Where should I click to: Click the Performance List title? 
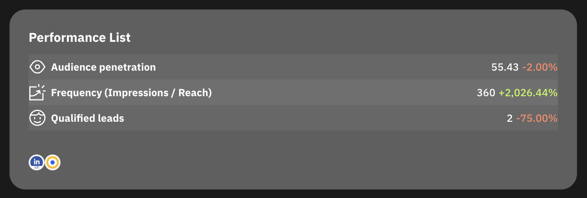click(x=80, y=38)
